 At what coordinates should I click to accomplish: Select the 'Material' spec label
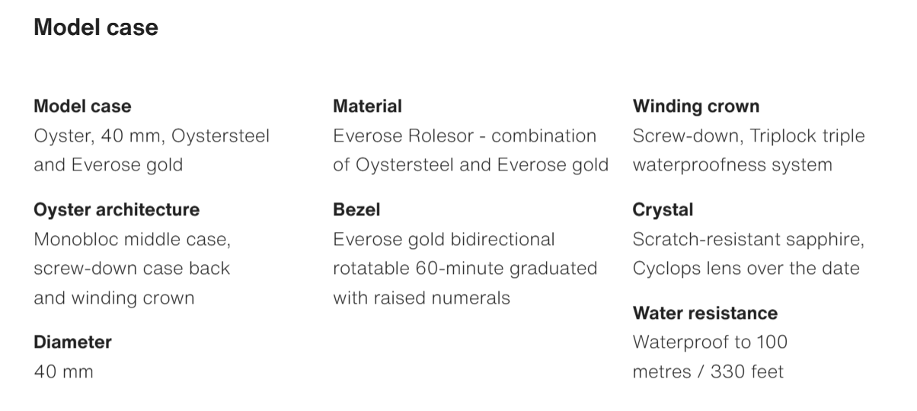click(x=367, y=107)
